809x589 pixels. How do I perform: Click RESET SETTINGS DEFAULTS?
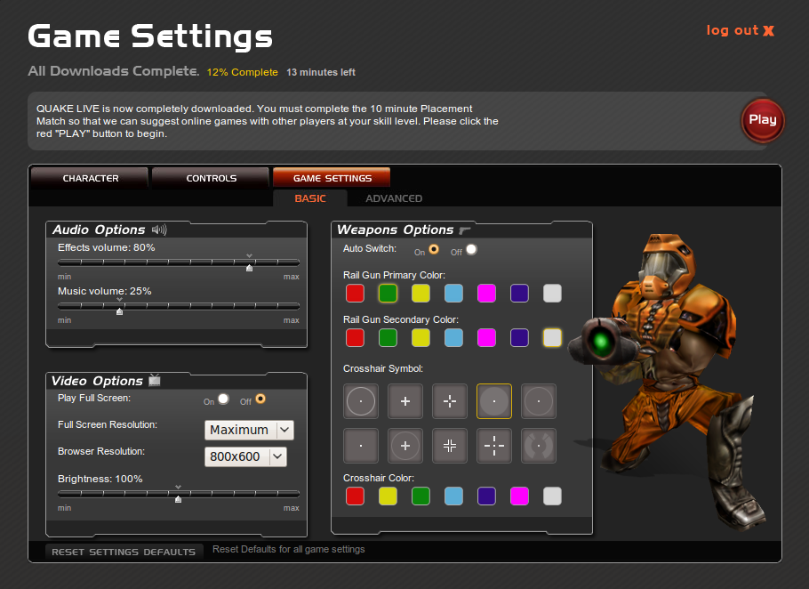pyautogui.click(x=124, y=551)
